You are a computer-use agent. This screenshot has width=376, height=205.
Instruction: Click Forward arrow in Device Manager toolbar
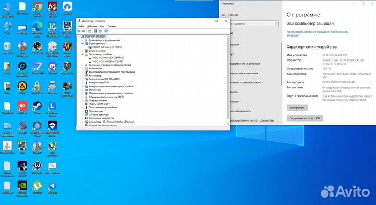(x=84, y=31)
